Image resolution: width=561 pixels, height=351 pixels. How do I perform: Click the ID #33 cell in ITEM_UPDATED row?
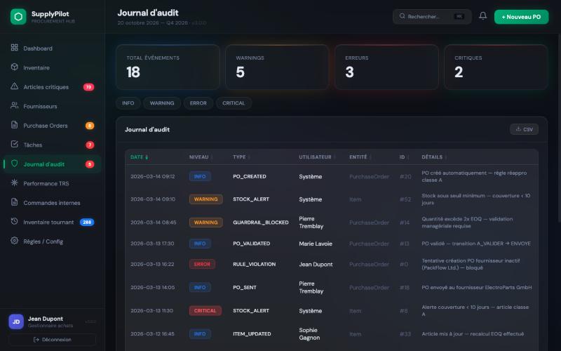(405, 334)
